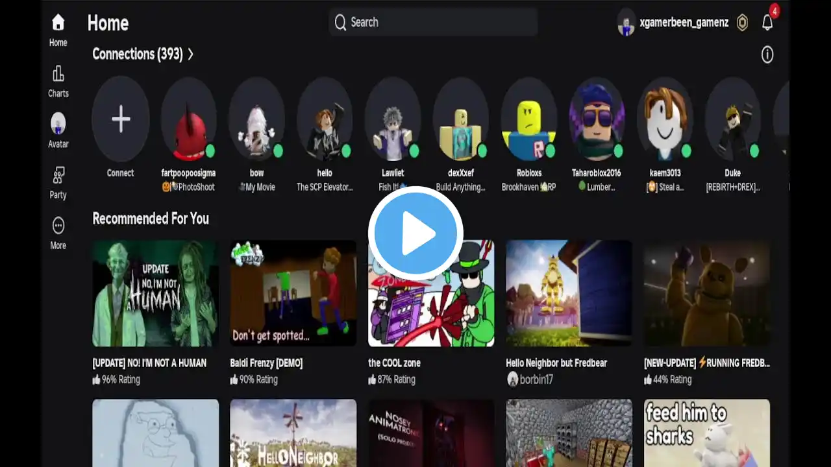Click Duke's "[REBIRTH+DREX]..." status
The image size is (831, 467).
coord(733,187)
